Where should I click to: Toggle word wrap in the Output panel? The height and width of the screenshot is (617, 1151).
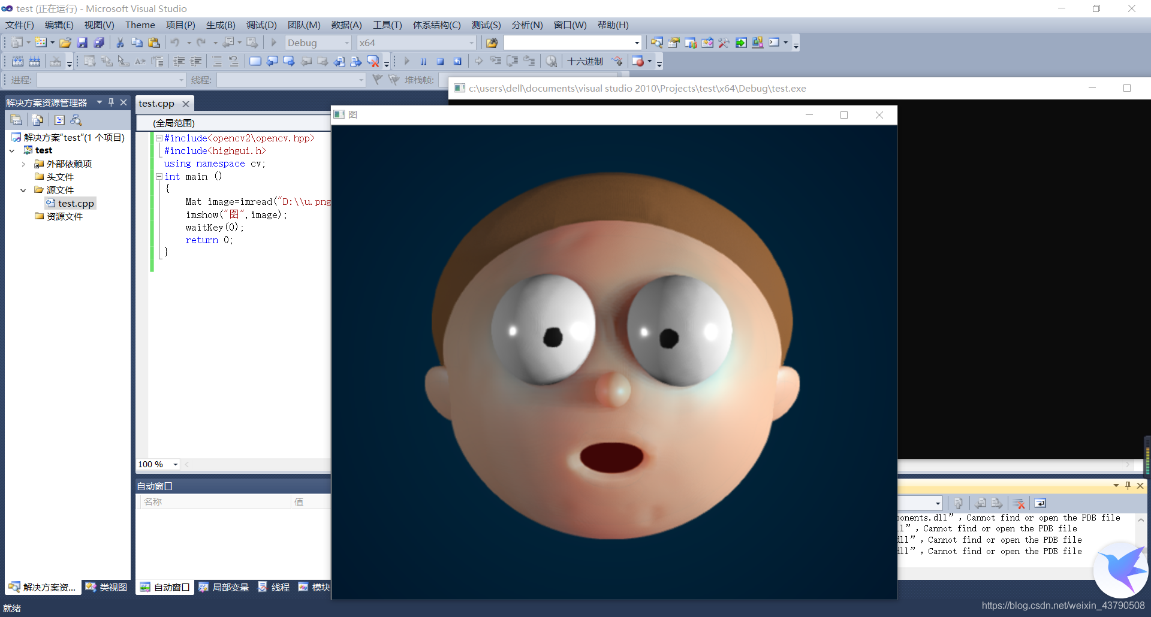click(x=1040, y=503)
